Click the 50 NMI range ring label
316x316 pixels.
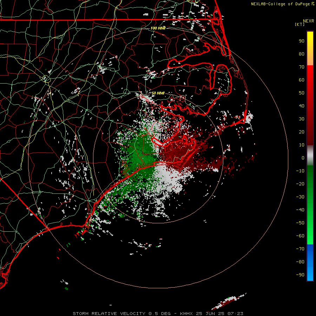158,93
